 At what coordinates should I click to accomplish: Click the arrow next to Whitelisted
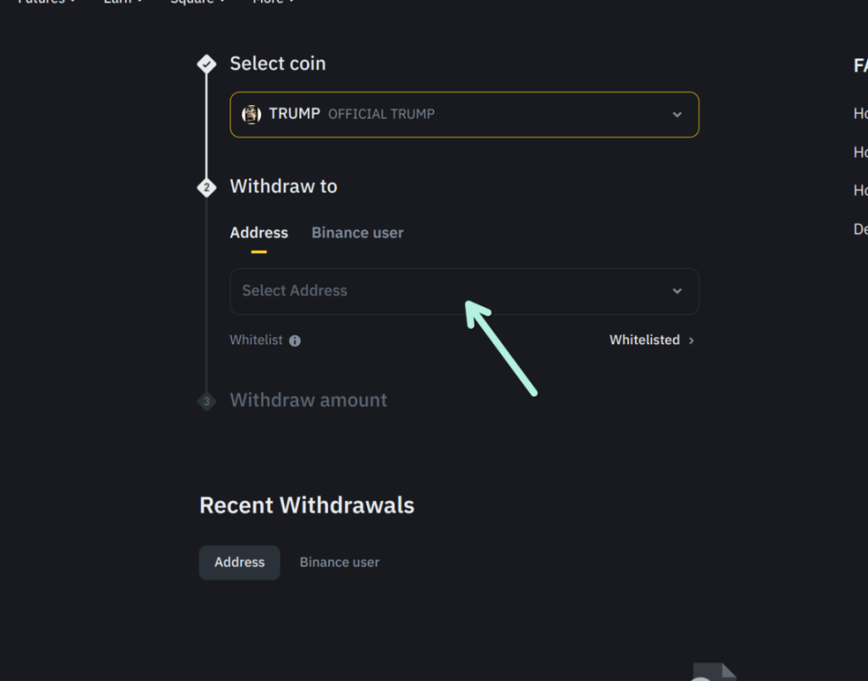[x=692, y=341]
